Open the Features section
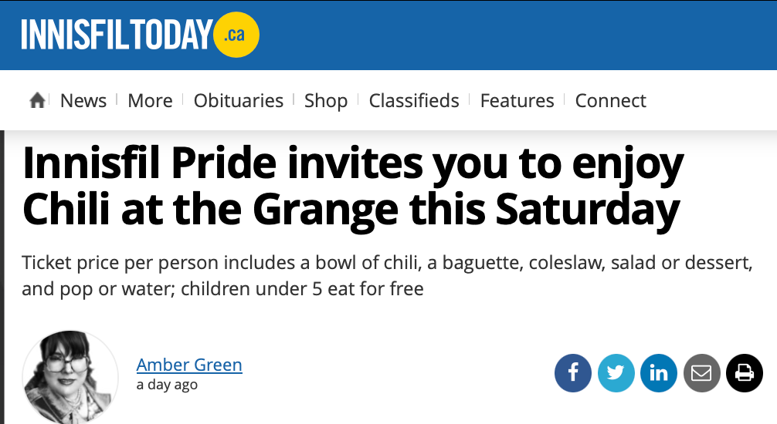 point(517,101)
